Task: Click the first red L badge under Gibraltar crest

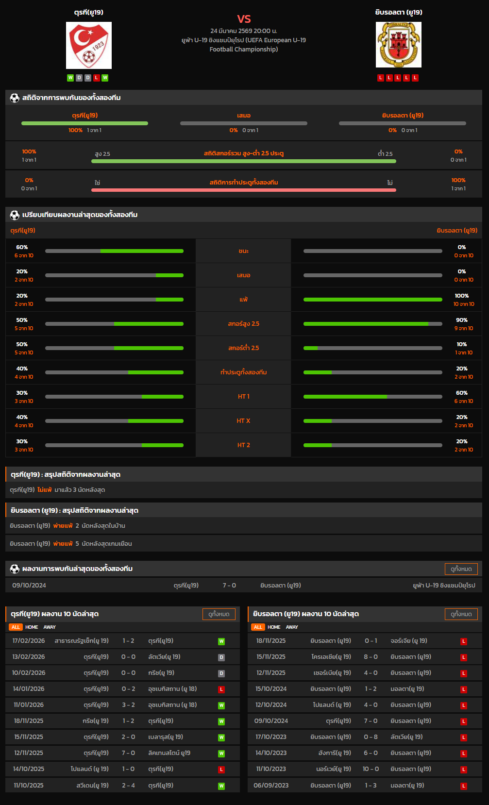Action: pos(381,78)
